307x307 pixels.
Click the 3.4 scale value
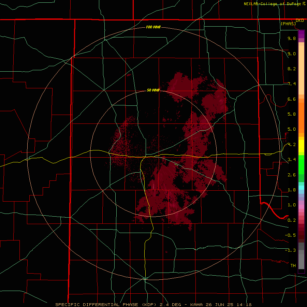pyautogui.click(x=292, y=160)
